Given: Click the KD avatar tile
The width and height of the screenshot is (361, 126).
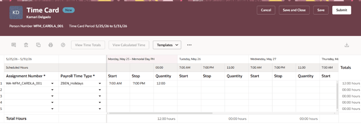Looking at the screenshot, I should point(16,13).
